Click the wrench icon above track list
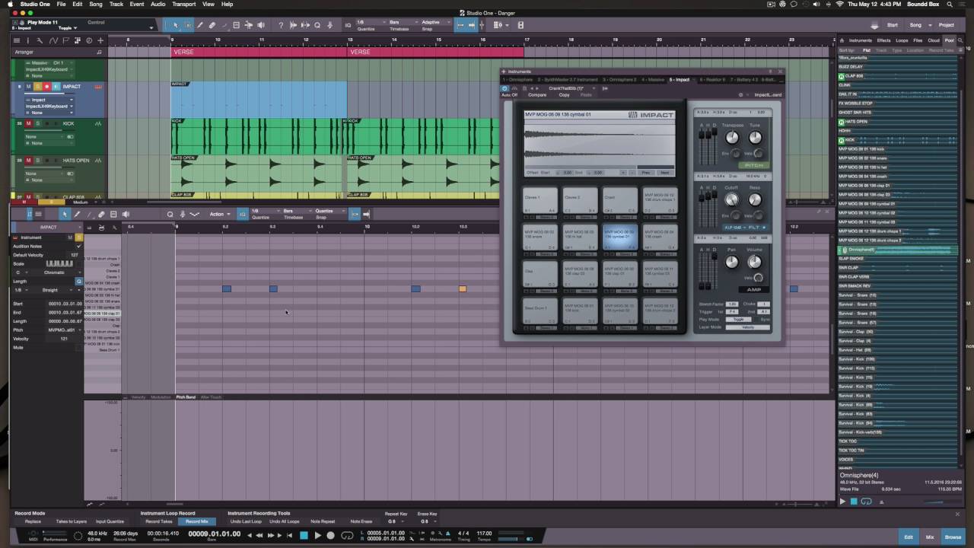This screenshot has height=548, width=974. (x=40, y=40)
